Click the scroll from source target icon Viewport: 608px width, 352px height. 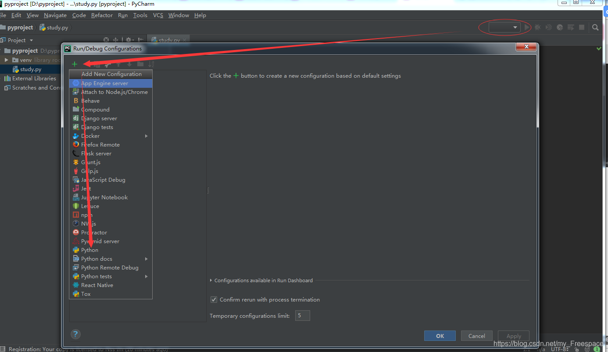click(x=106, y=40)
